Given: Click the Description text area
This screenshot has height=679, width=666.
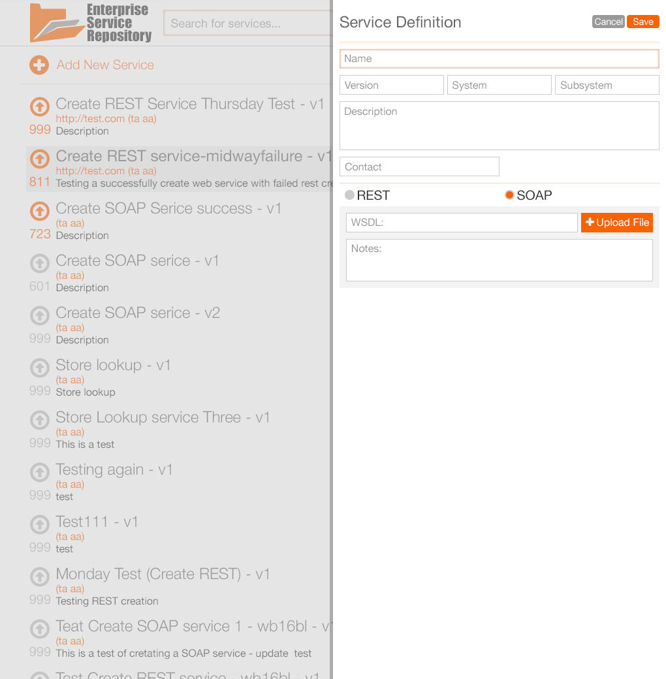Looking at the screenshot, I should (x=499, y=125).
